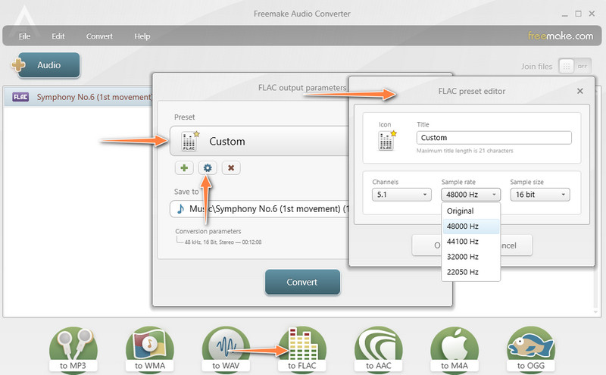Click the to MP3 format icon
606x375 pixels.
pyautogui.click(x=73, y=349)
